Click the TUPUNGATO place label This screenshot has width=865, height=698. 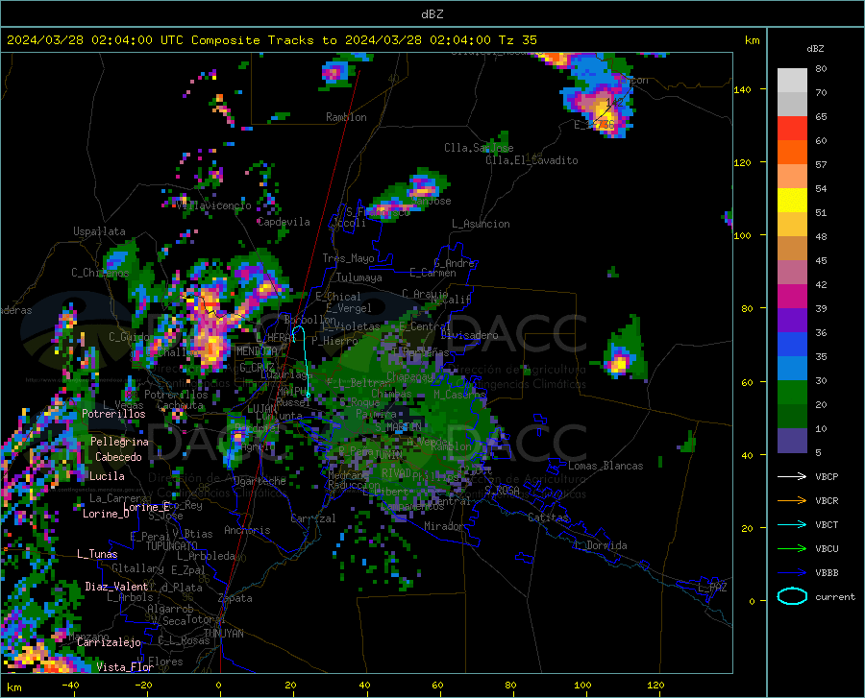click(x=172, y=546)
